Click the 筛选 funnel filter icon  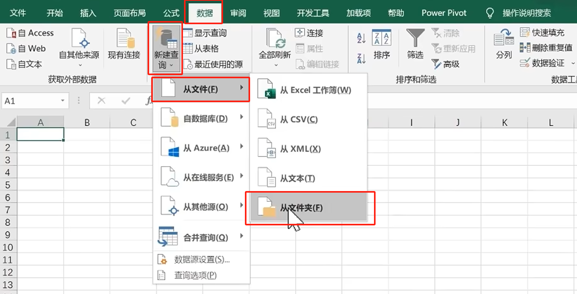click(x=415, y=38)
